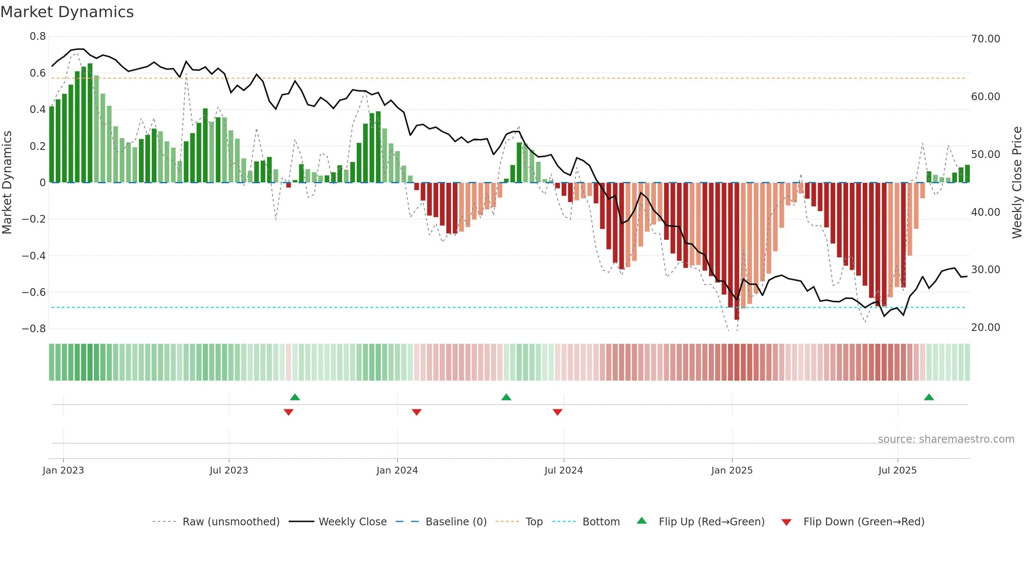
Task: Click the darkest red heat-strip cell near Jan 2025
Action: pos(737,362)
